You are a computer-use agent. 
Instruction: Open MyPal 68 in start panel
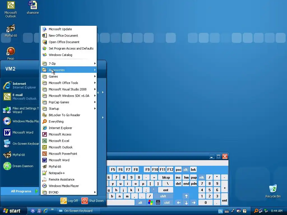(x=20, y=155)
